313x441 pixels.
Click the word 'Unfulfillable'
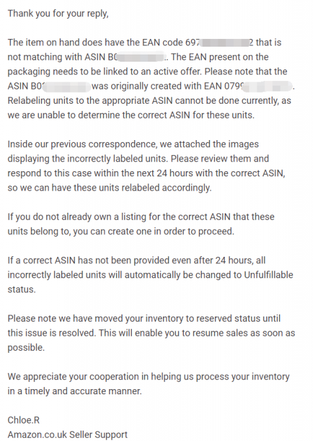(268, 275)
